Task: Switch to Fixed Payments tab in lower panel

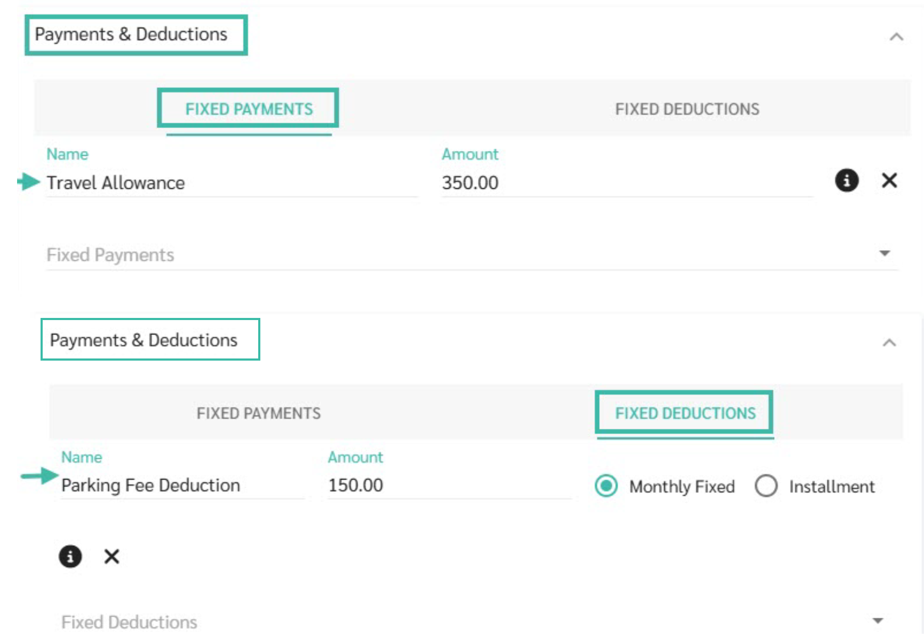Action: 259,413
